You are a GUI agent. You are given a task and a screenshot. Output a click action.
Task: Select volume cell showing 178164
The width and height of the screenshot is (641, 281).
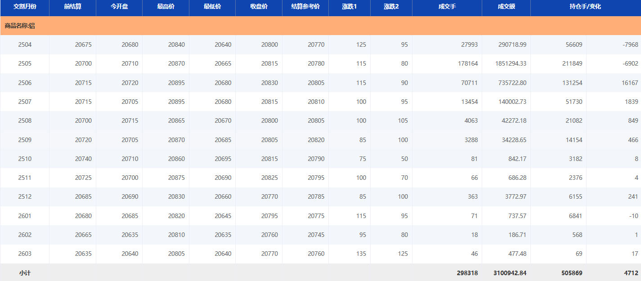click(x=468, y=64)
